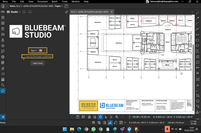The width and height of the screenshot is (201, 133).
Task: Open new file dropdown arrow top-left
Action: point(7,6)
